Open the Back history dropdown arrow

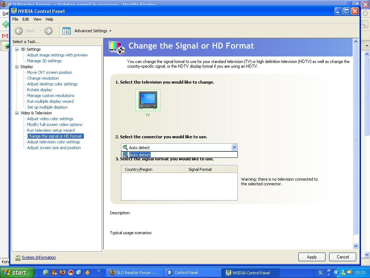click(40, 31)
